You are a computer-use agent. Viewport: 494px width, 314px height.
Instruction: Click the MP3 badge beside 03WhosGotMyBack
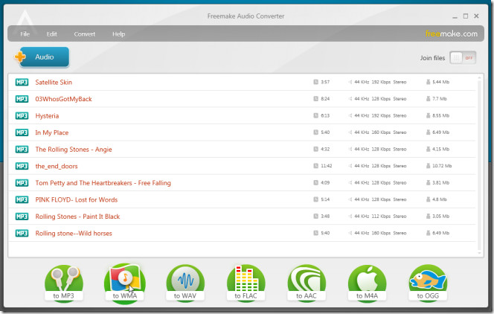tap(22, 99)
